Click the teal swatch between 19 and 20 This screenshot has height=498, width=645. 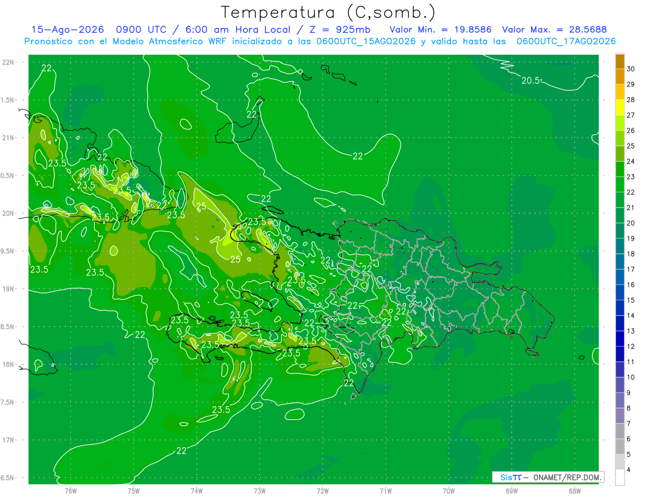(620, 231)
